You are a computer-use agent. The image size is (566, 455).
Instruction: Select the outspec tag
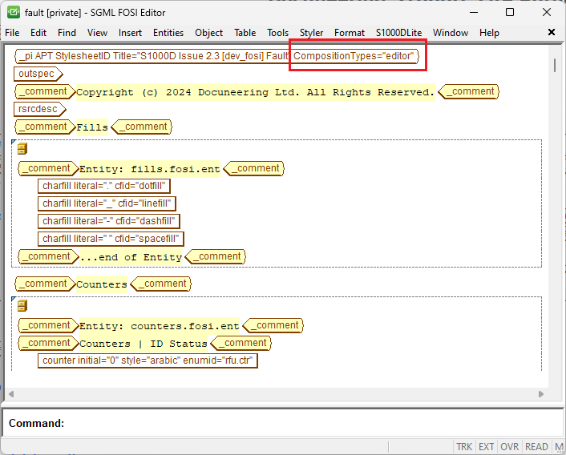click(38, 74)
